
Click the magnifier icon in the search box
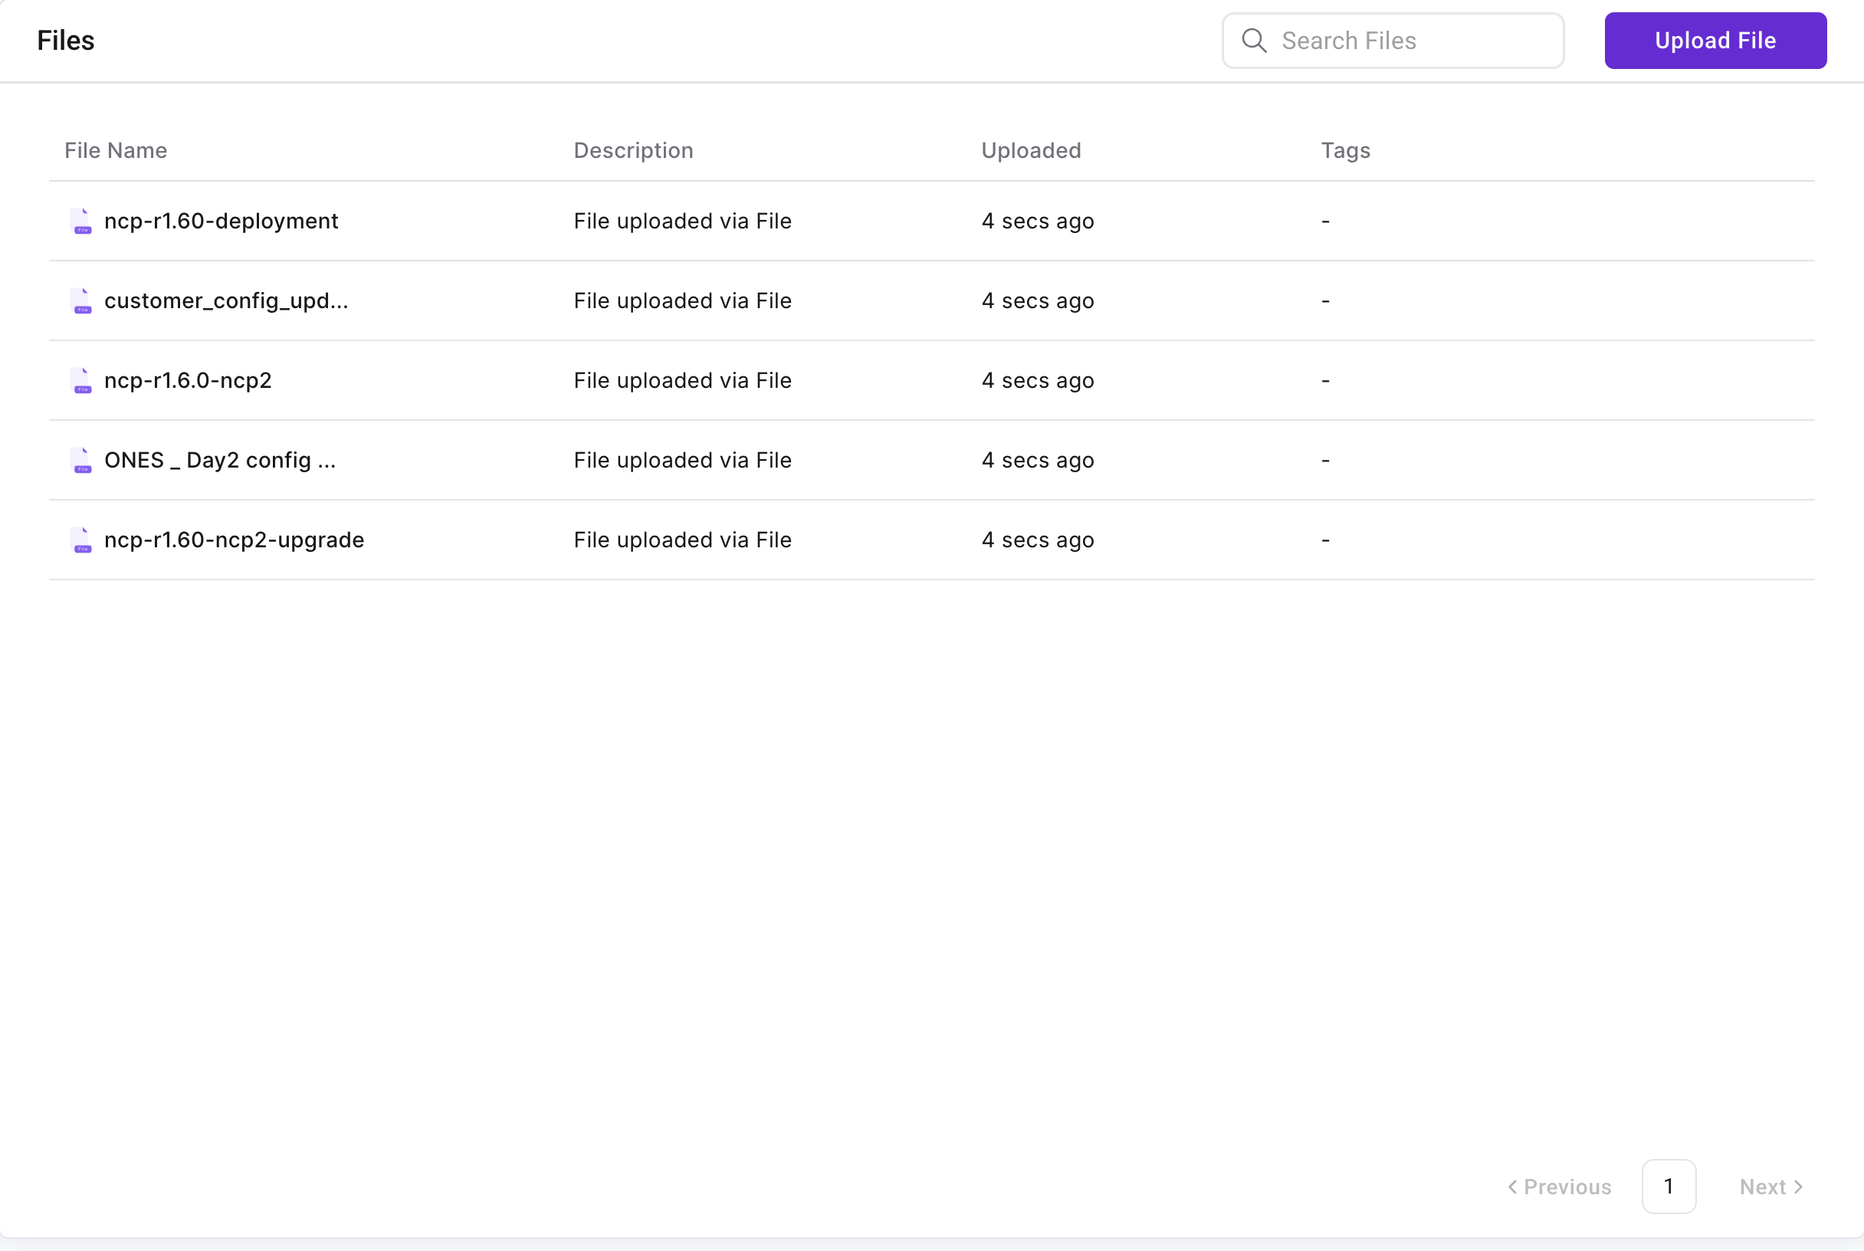pos(1254,41)
